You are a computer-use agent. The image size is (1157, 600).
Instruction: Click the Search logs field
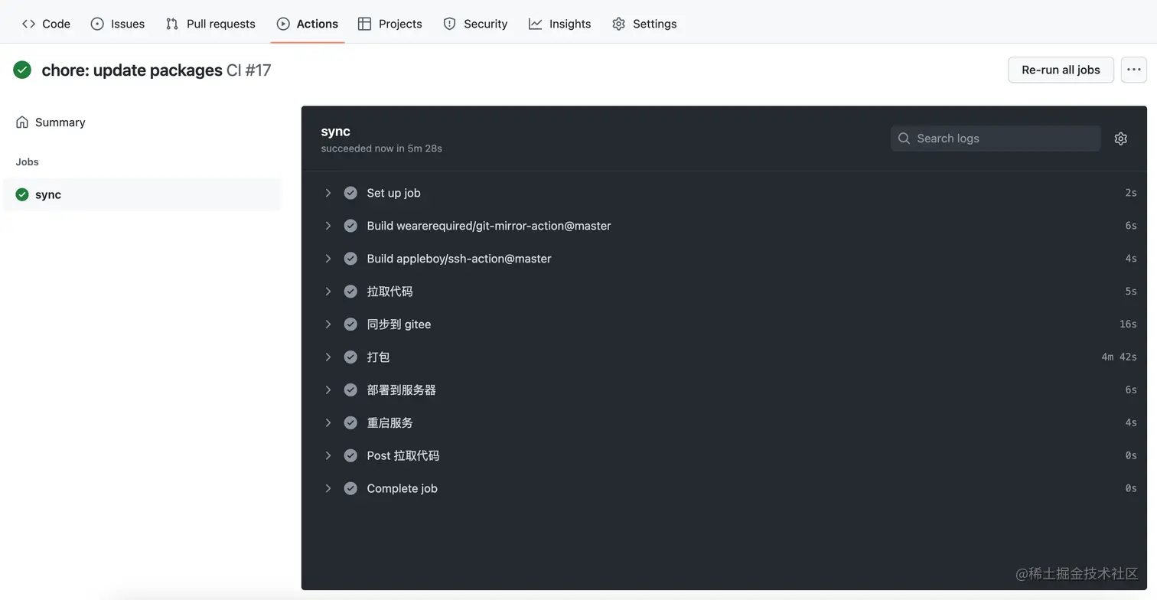[996, 139]
